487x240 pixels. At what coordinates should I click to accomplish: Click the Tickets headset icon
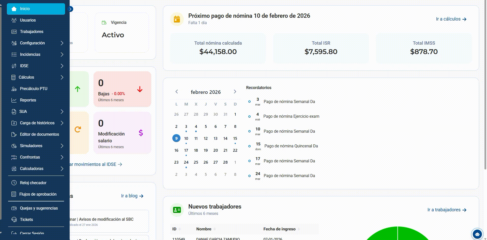tap(14, 220)
